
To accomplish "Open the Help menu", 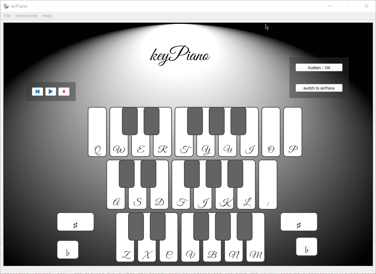I will tap(47, 16).
